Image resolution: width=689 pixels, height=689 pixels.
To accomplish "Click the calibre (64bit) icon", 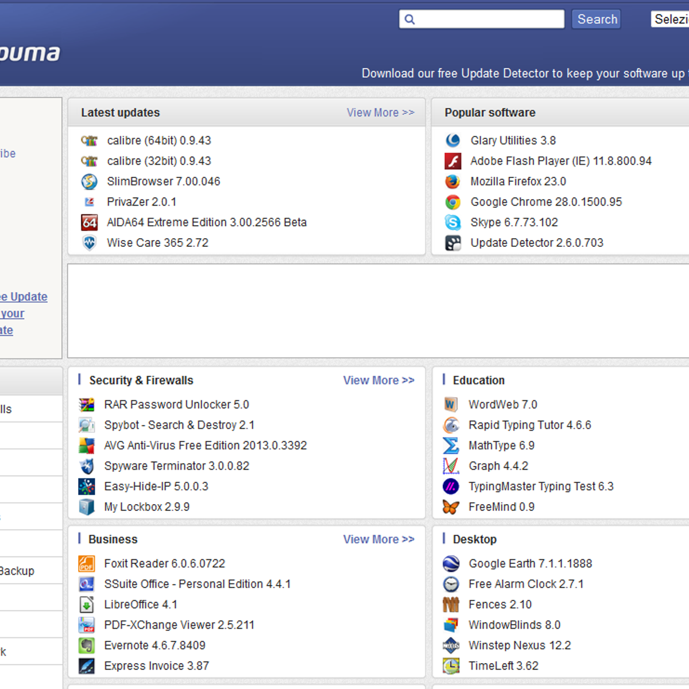I will point(89,141).
